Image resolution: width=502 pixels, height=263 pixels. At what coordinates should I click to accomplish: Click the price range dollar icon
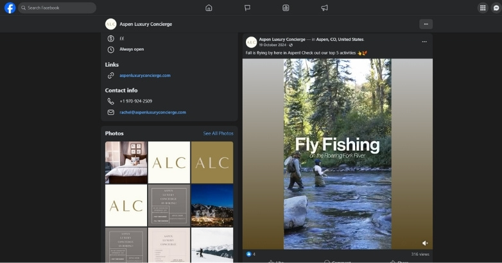[111, 38]
